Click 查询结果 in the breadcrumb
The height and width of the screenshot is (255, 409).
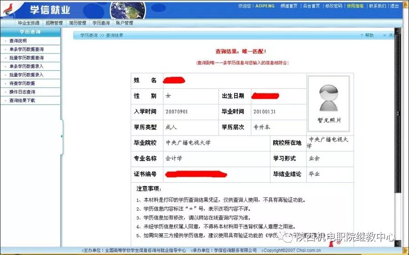coord(114,35)
